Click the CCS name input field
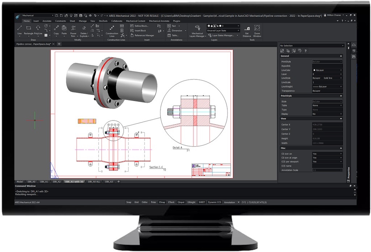371x252 pixels. coord(327,166)
